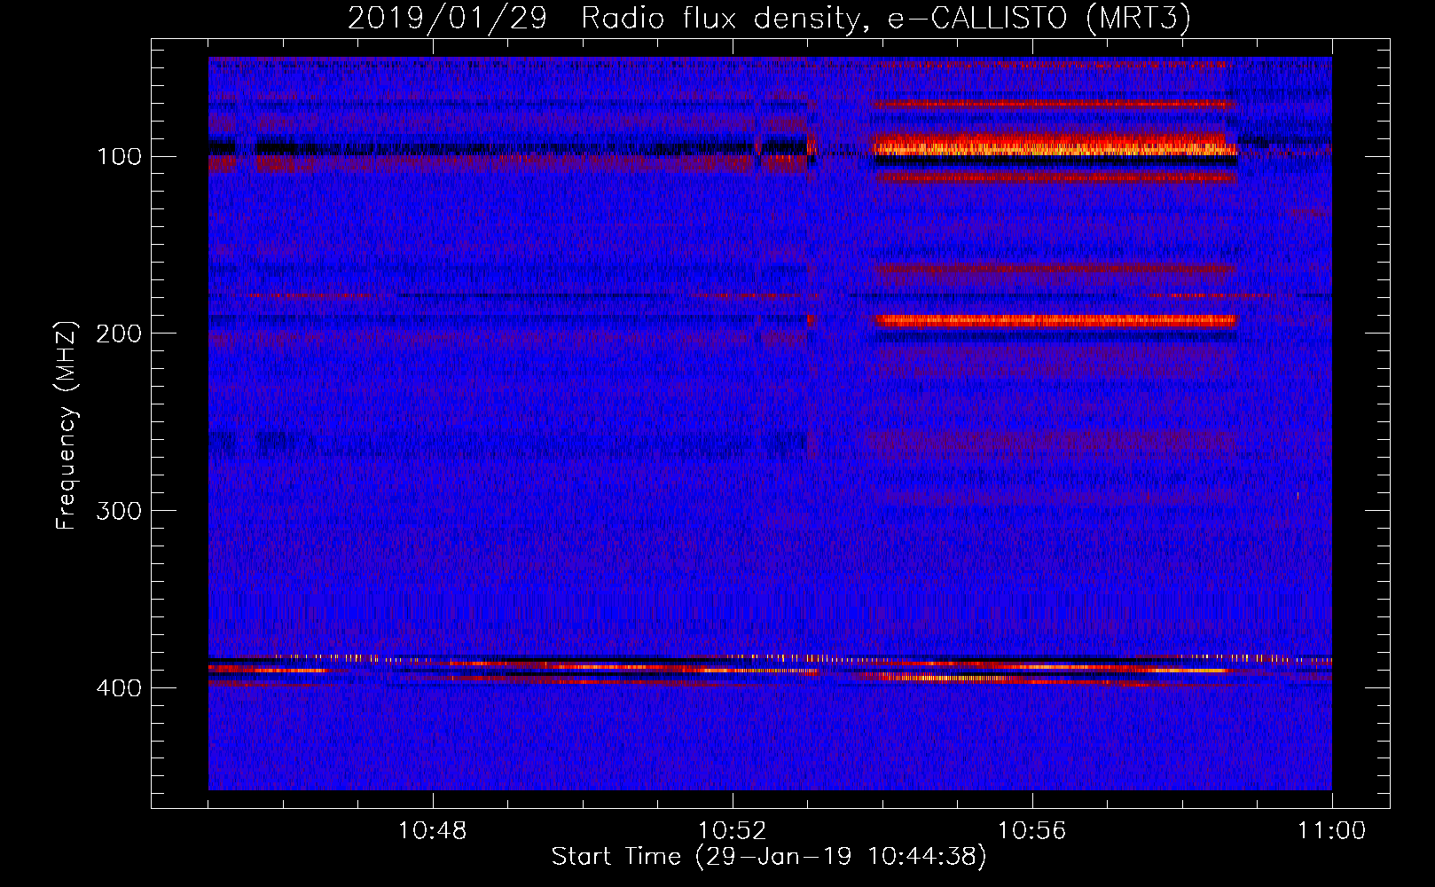Click the 300 frequency tick label
1435x887 pixels.
click(x=119, y=511)
